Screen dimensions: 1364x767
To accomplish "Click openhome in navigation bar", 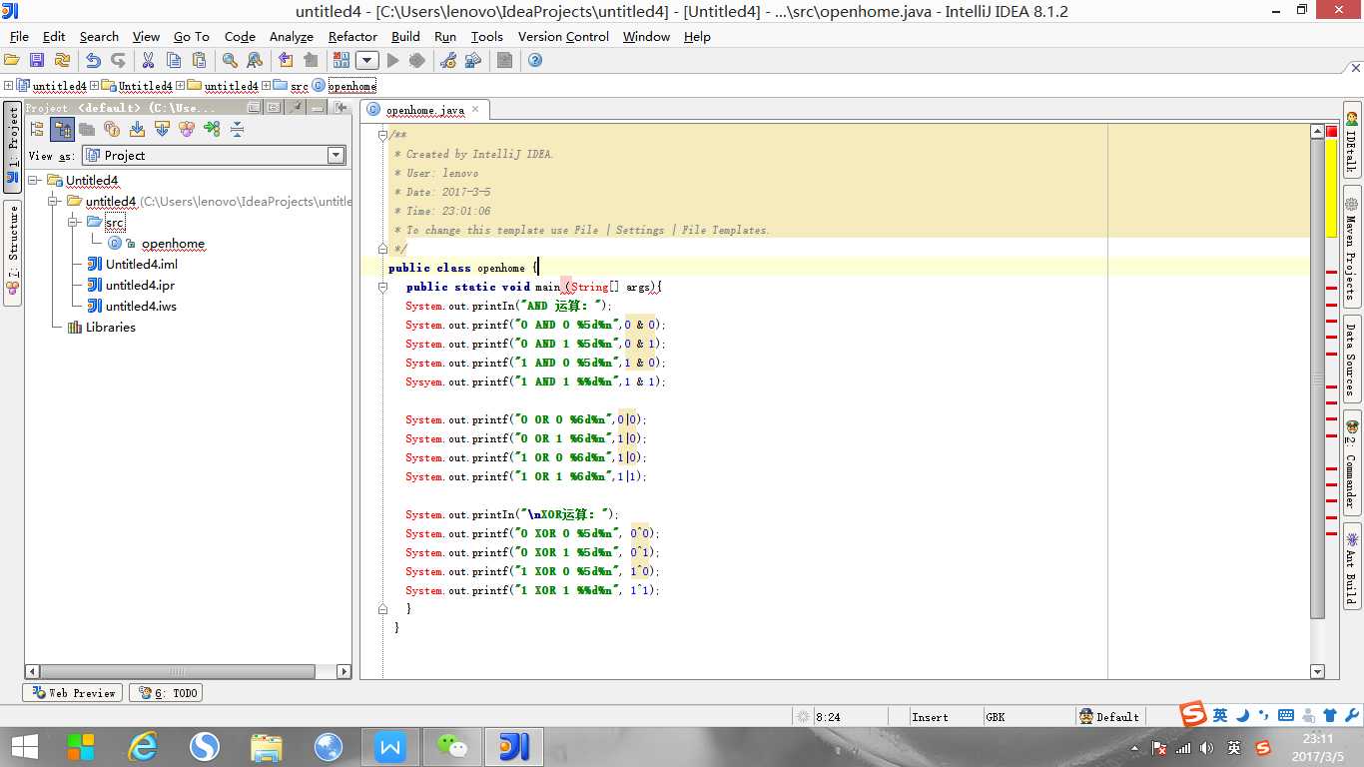I will pyautogui.click(x=352, y=86).
